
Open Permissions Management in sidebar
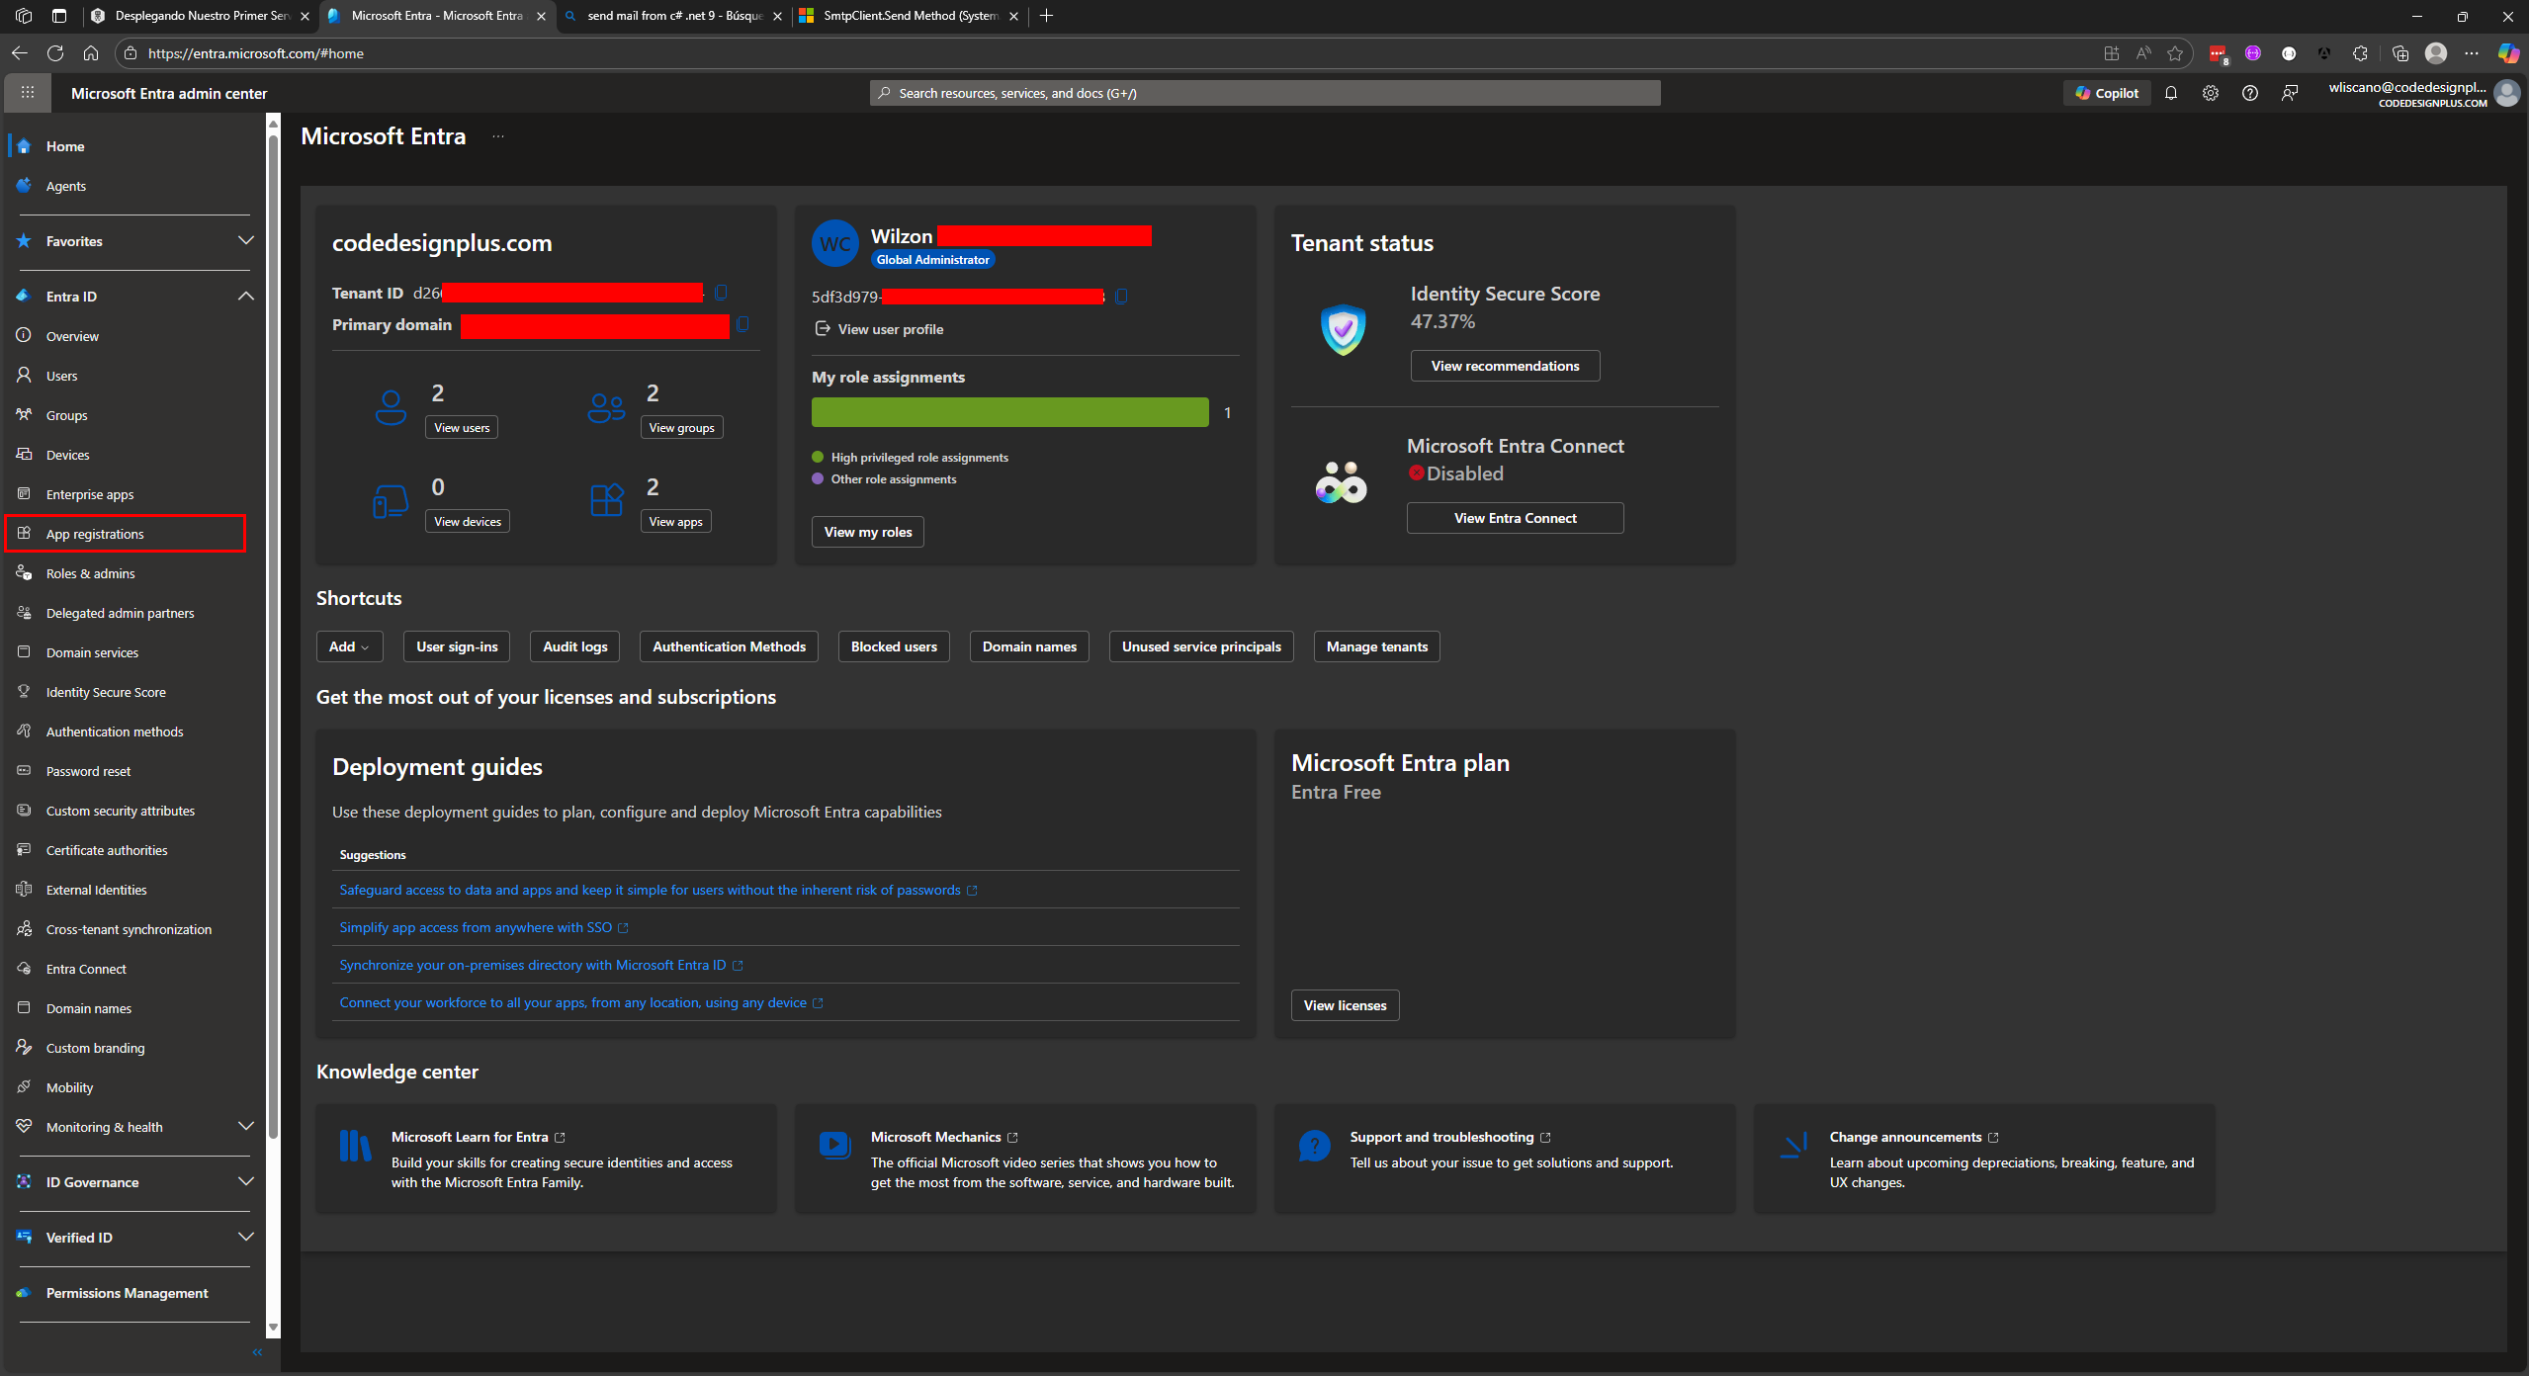(127, 1293)
